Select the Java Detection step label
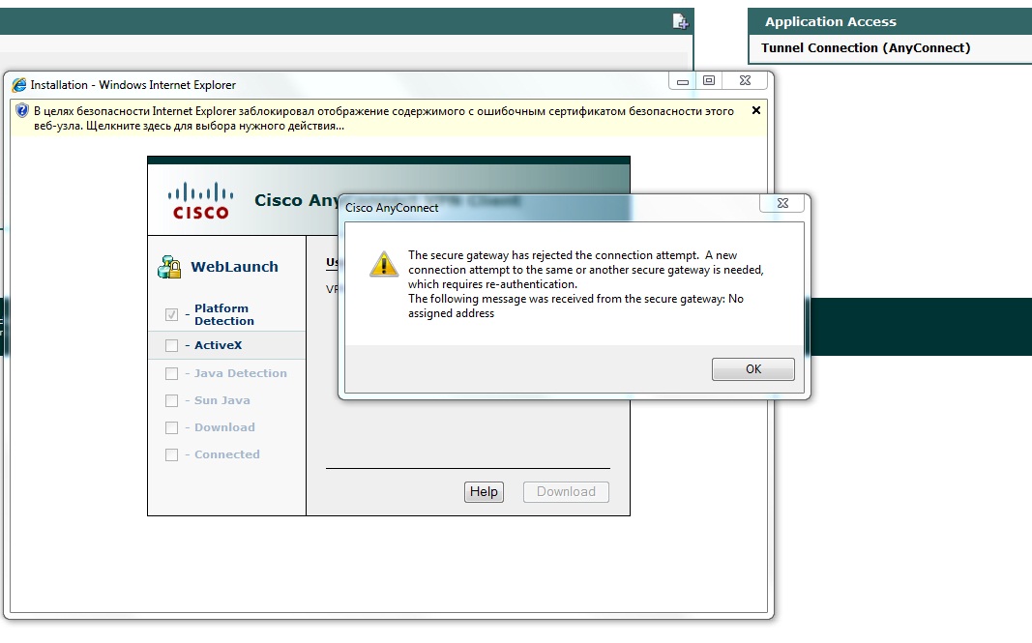Viewport: 1032px width, 643px height. tap(240, 373)
